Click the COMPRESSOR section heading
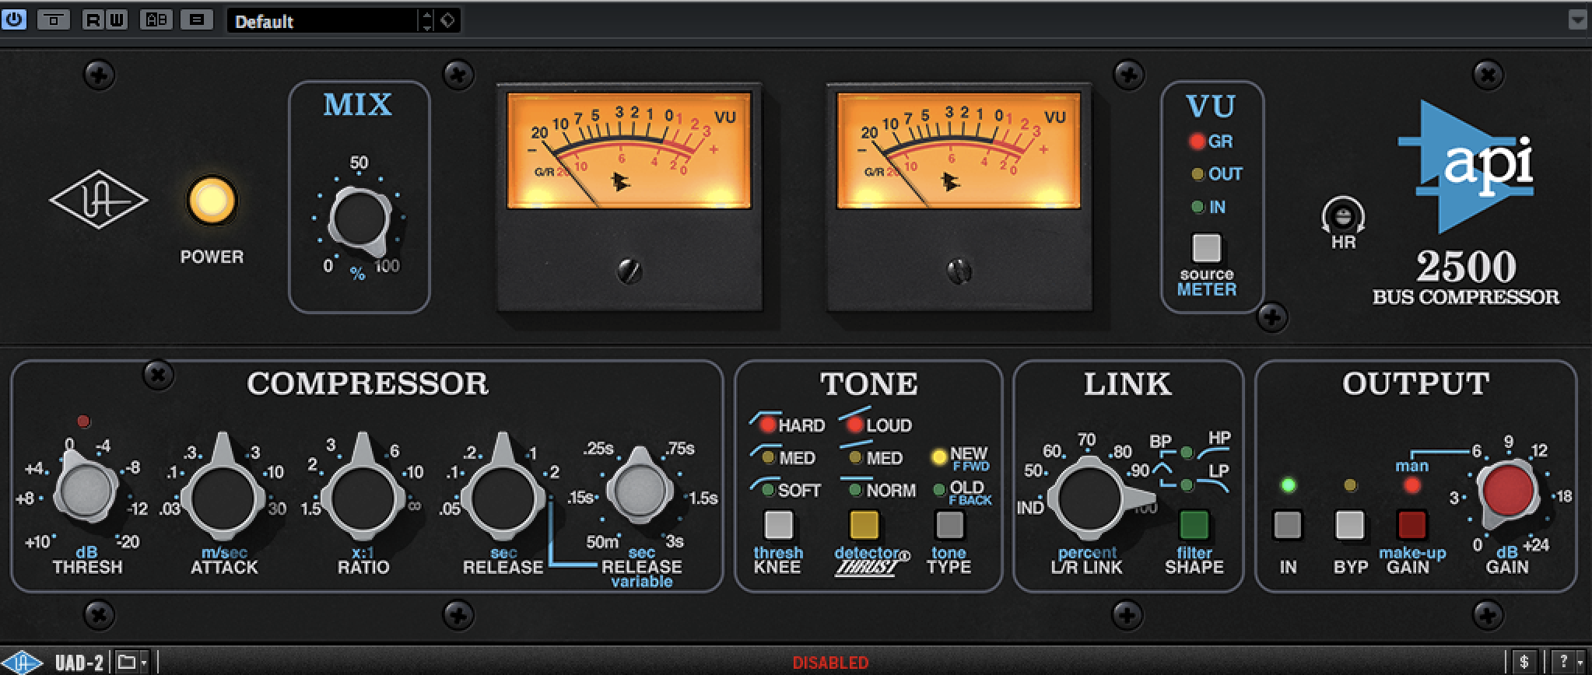 point(367,383)
